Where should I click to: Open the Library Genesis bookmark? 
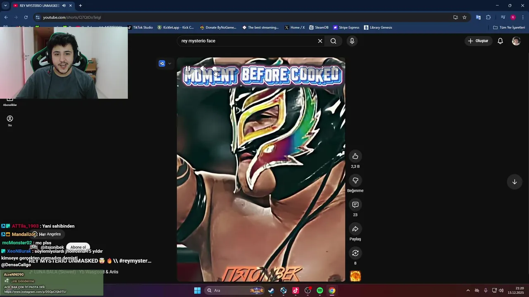pyautogui.click(x=378, y=28)
